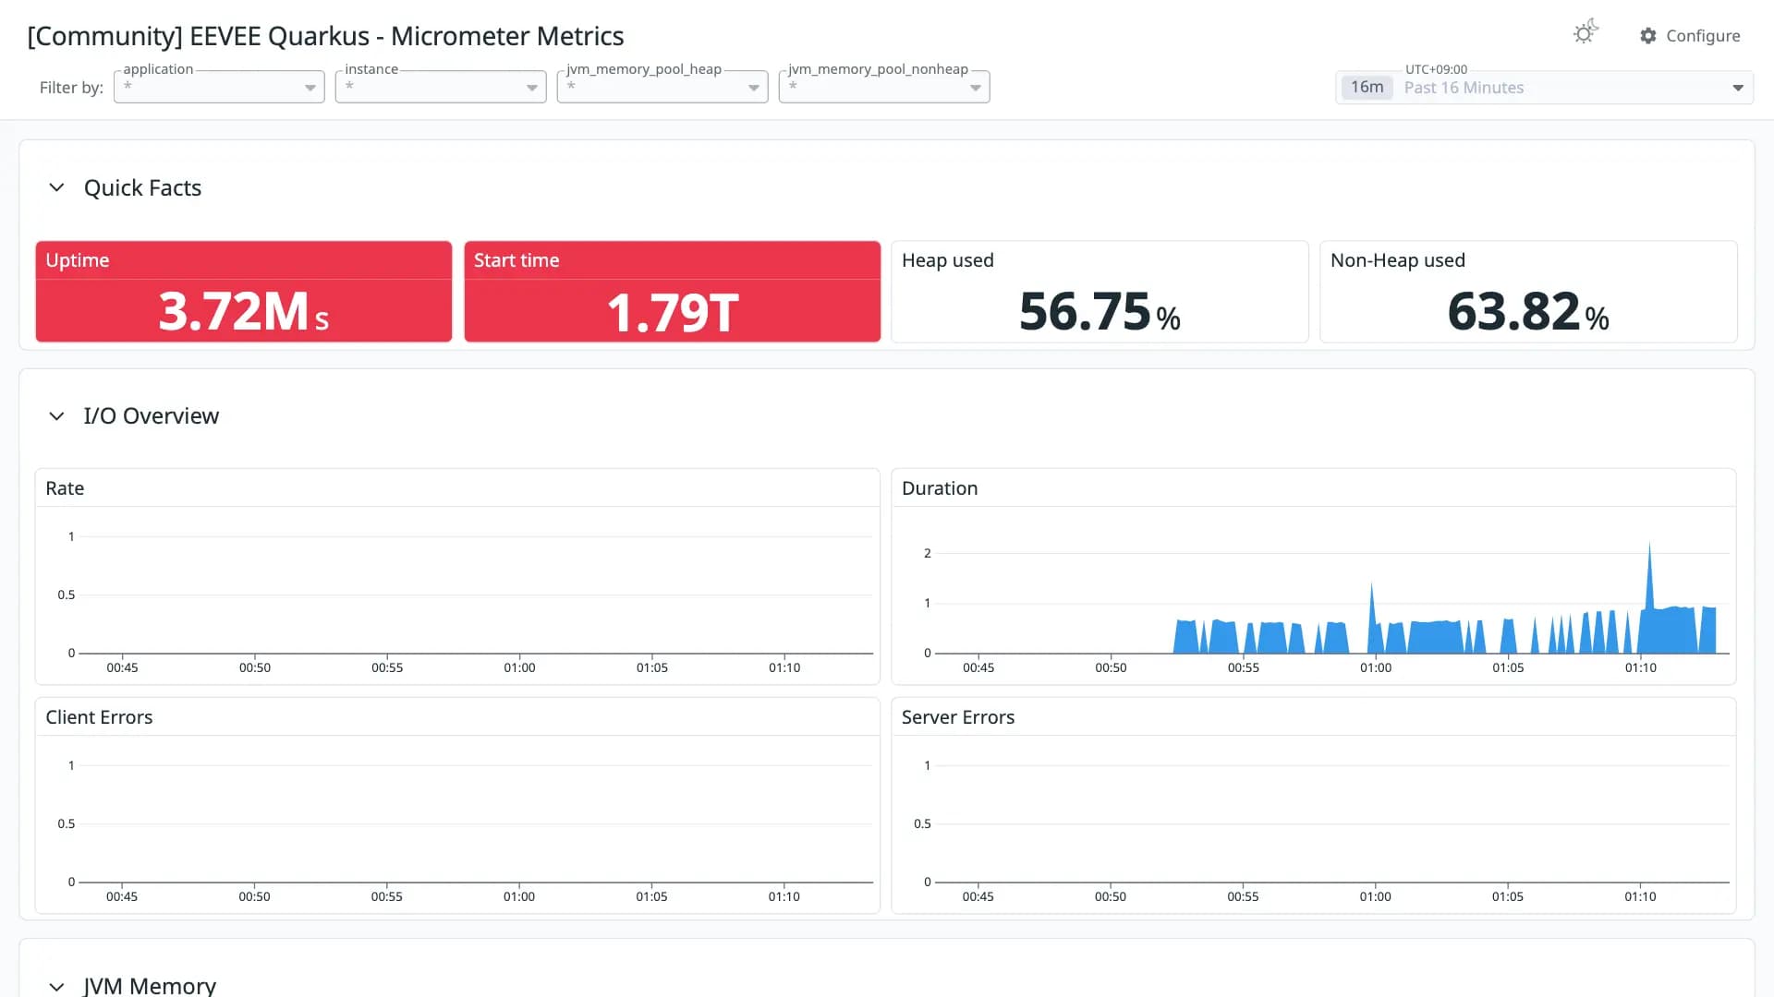Viewport: 1774px width, 997px height.
Task: Open the jvm_memory_pool_heap filter dropdown
Action: (662, 87)
